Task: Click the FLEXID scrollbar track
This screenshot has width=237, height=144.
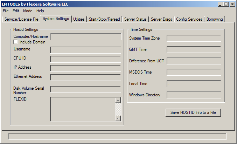Action: coord(118,109)
